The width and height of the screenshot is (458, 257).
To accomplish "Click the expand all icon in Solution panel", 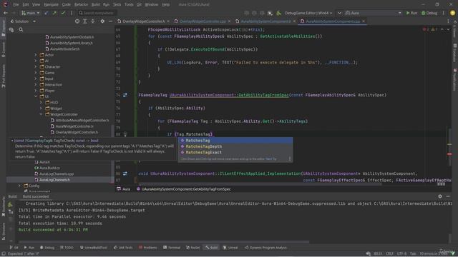I will (85, 21).
